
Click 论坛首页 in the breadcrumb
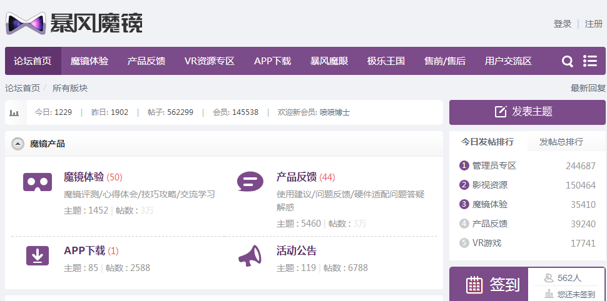[x=23, y=88]
